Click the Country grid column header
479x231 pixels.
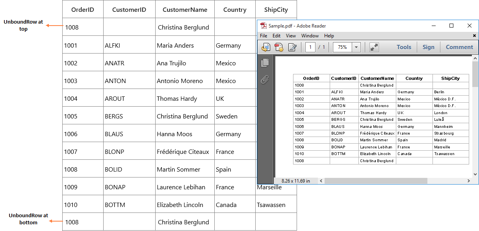(235, 10)
